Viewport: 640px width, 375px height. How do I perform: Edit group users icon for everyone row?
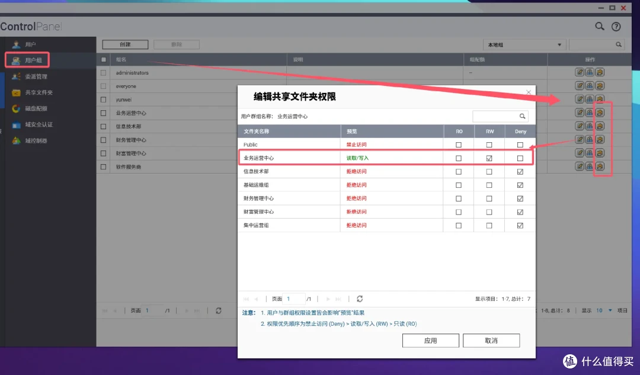pos(590,86)
